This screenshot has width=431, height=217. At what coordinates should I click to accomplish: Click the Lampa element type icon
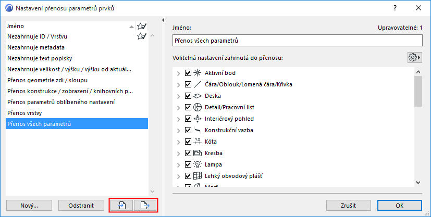click(198, 164)
